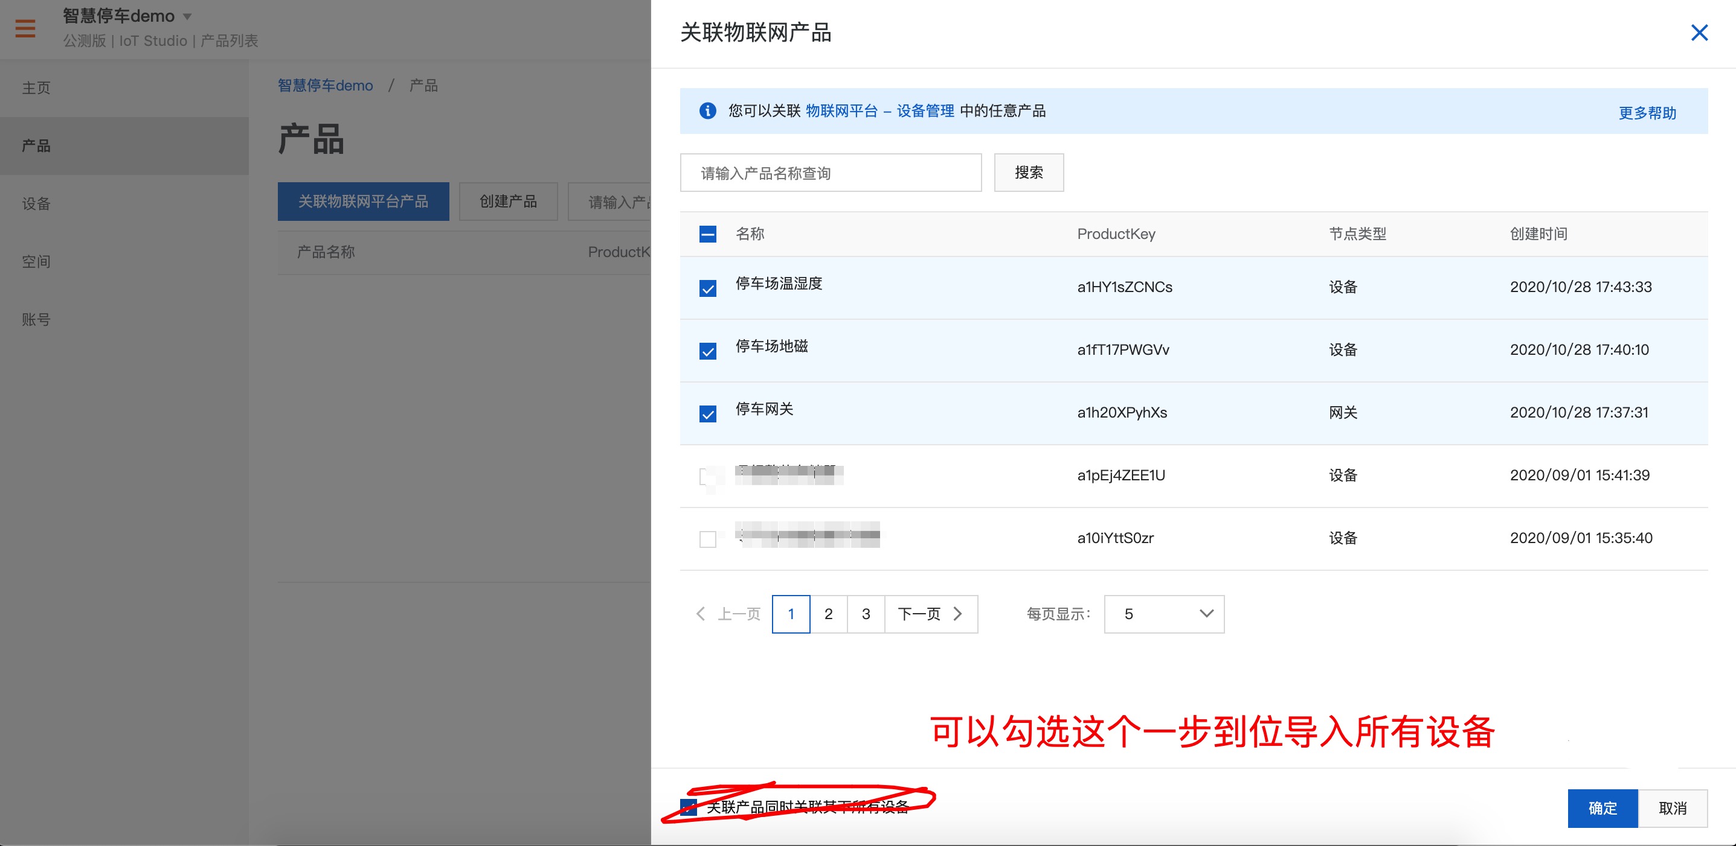Click the 网关 node type cell
Screen dimensions: 1736x846
tap(1342, 412)
